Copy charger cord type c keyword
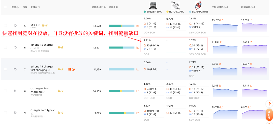 tap(32, 114)
